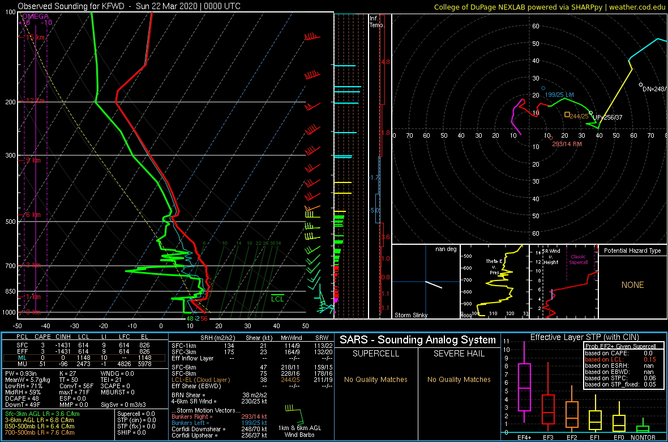Click 'No Quality Matches' under SUPERCELL
This screenshot has width=668, height=442.
[375, 380]
